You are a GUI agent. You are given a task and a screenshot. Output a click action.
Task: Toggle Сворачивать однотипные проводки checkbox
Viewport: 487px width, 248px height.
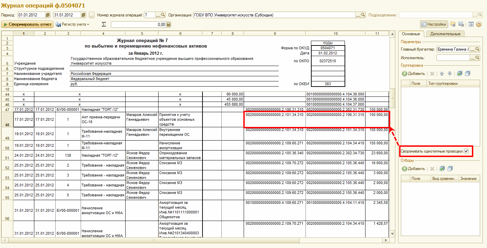click(x=466, y=151)
